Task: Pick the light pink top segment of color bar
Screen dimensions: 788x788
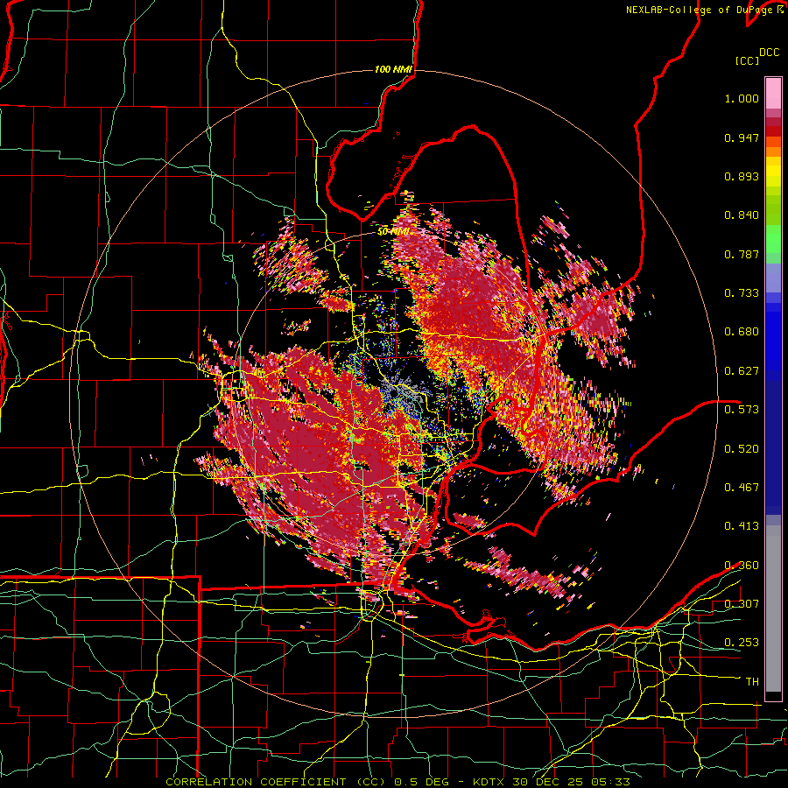Action: pyautogui.click(x=773, y=94)
